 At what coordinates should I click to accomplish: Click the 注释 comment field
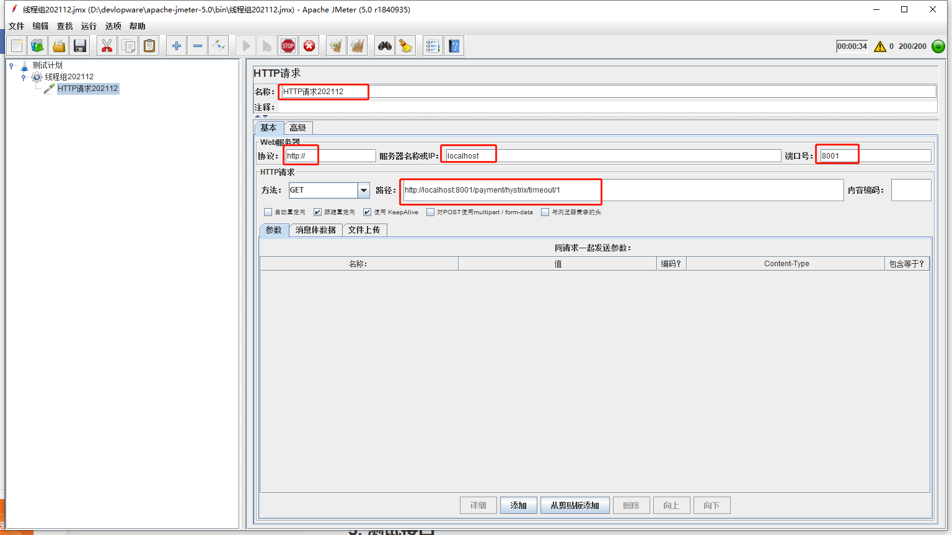tap(607, 107)
